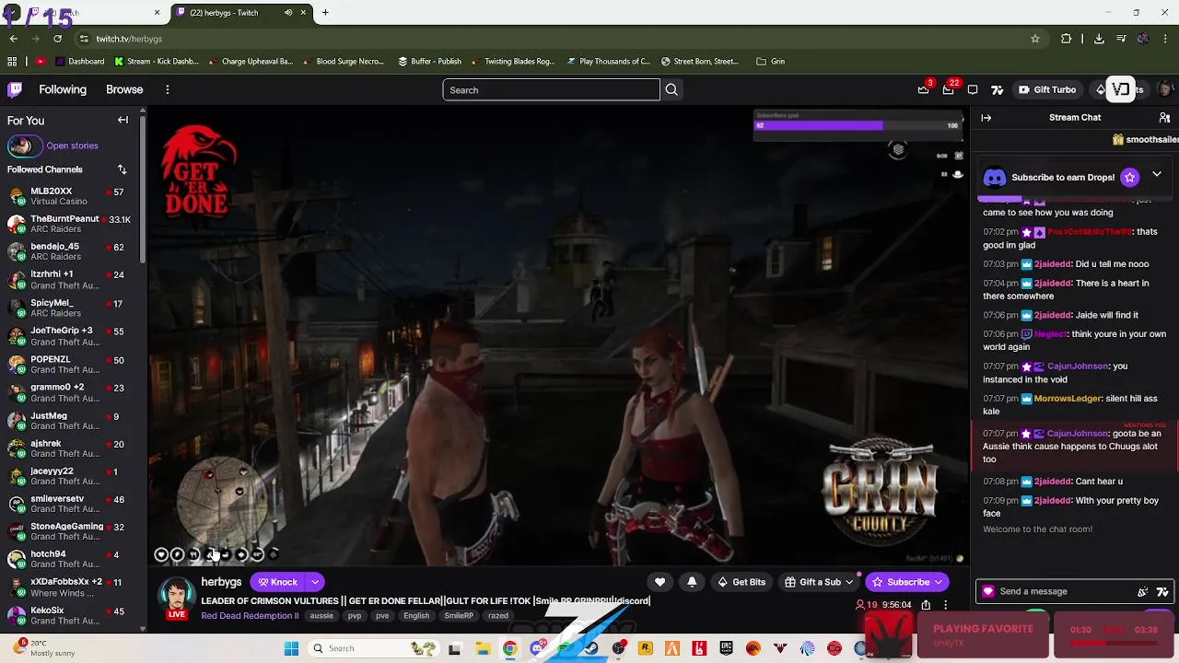Focus the Twitch search field
The width and height of the screenshot is (1179, 663).
point(551,89)
